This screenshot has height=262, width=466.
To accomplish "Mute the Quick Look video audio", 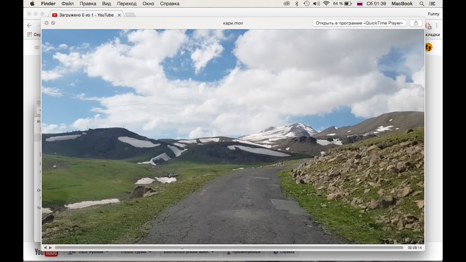I will (x=45, y=248).
